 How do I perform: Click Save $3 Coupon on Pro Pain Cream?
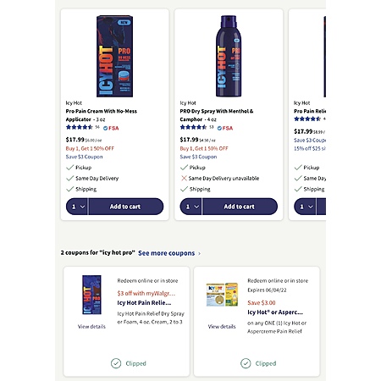[84, 157]
